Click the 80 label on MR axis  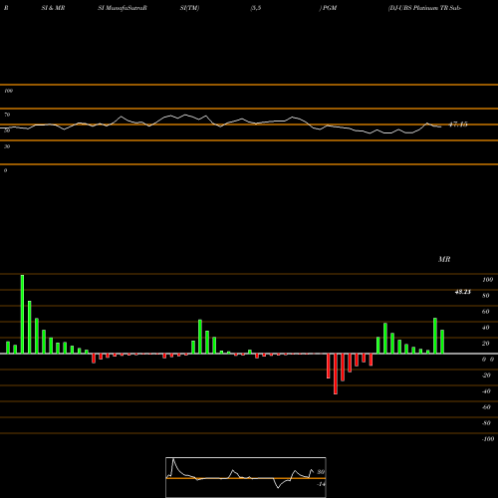tap(486, 296)
